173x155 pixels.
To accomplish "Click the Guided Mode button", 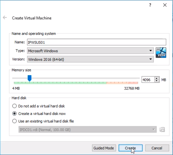I will pyautogui.click(x=104, y=148).
